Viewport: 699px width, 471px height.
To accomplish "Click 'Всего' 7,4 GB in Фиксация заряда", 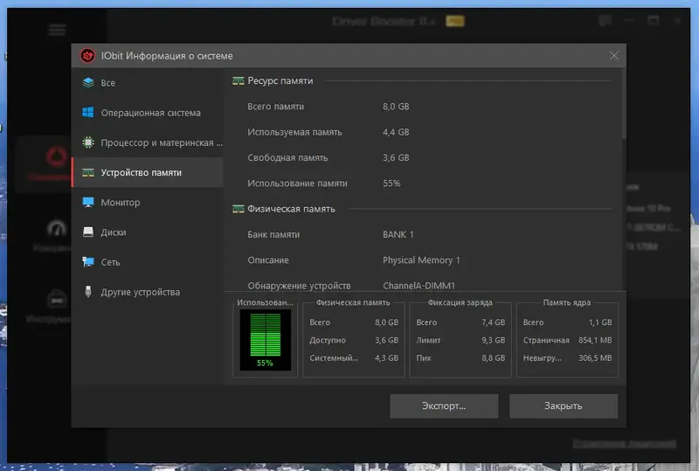I will (460, 322).
